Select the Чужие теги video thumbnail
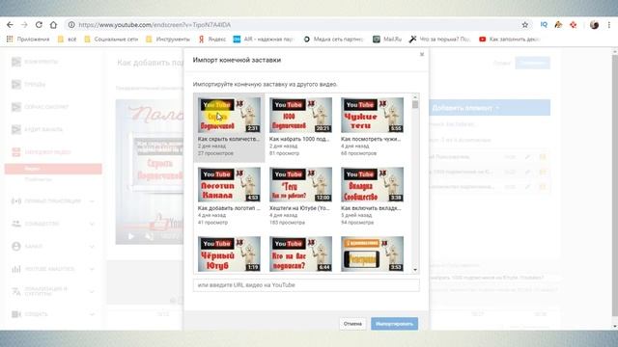Viewport: 618px width, 347px height. pyautogui.click(x=372, y=115)
